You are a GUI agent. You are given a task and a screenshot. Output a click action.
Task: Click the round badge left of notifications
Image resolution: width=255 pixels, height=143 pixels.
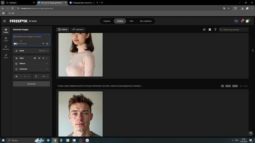pyautogui.click(x=236, y=21)
